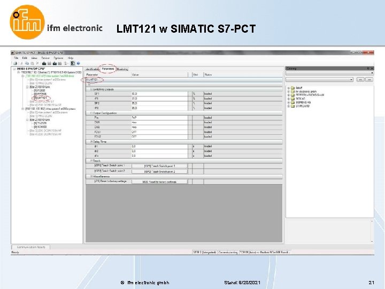Click the SP2 value field
The image size is (385, 289).
click(x=159, y=103)
